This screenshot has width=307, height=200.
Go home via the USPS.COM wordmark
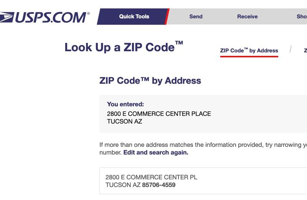51,17
